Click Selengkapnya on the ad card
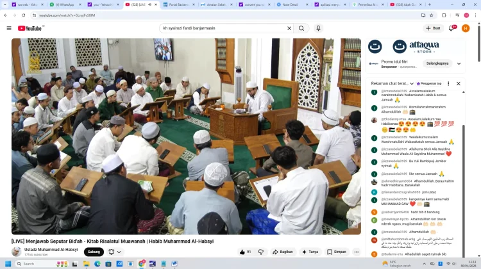Screen dimensions: 481x269 click(x=437, y=63)
